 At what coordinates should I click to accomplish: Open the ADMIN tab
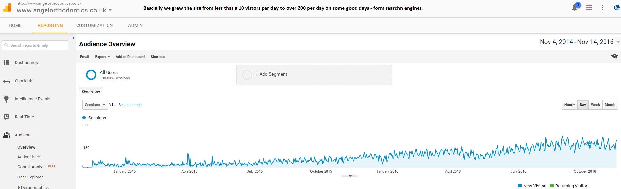pos(135,25)
